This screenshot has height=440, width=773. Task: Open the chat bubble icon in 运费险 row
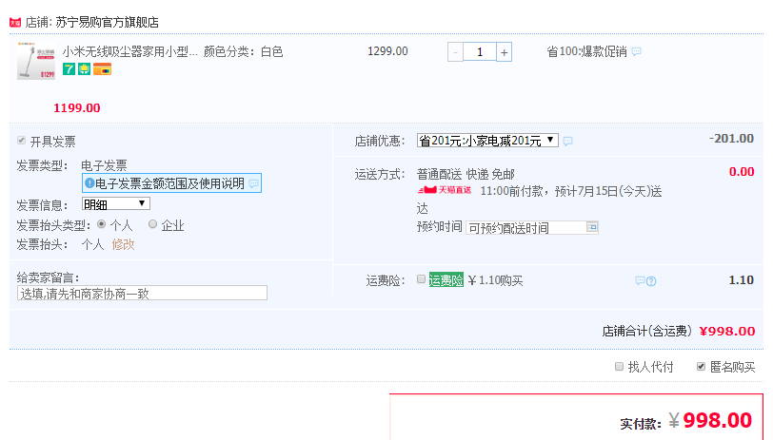pyautogui.click(x=640, y=281)
